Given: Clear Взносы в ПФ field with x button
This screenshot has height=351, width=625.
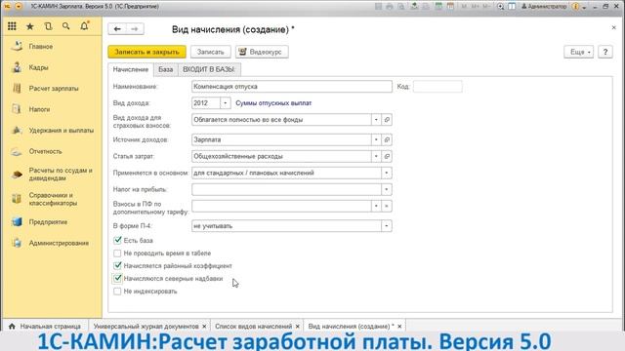Looking at the screenshot, I should [x=387, y=206].
